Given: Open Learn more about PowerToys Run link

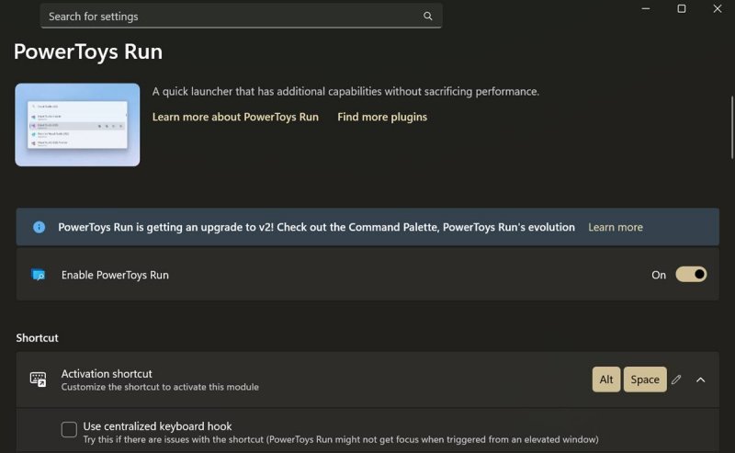Looking at the screenshot, I should pyautogui.click(x=235, y=117).
